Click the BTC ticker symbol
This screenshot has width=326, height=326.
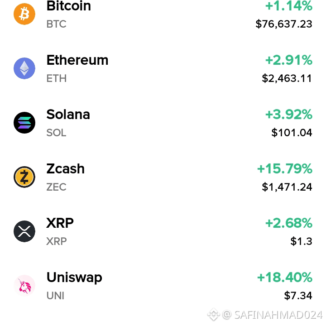click(x=56, y=24)
